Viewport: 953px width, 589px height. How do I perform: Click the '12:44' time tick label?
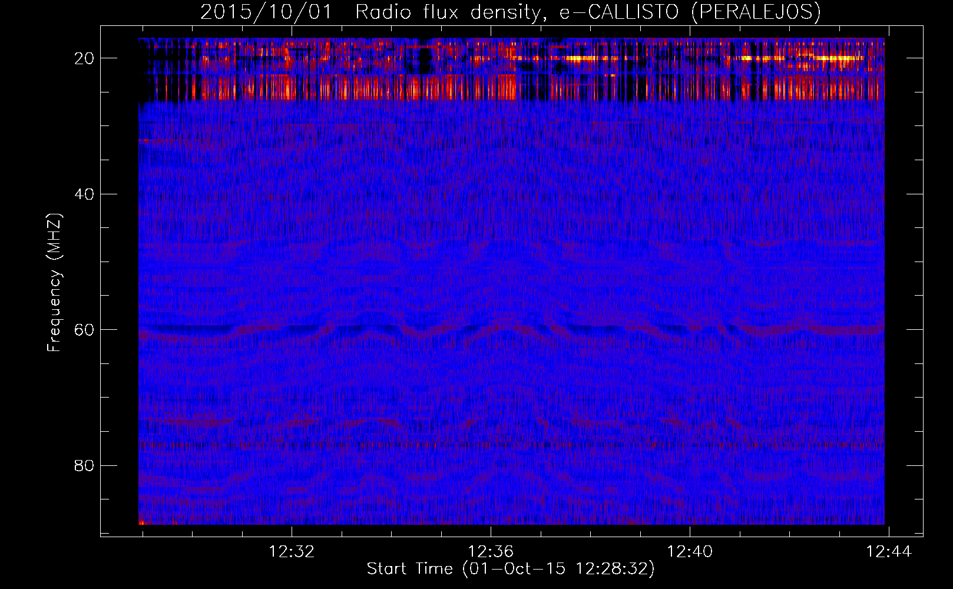[x=889, y=552]
